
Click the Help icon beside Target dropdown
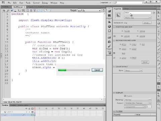click(104, 10)
